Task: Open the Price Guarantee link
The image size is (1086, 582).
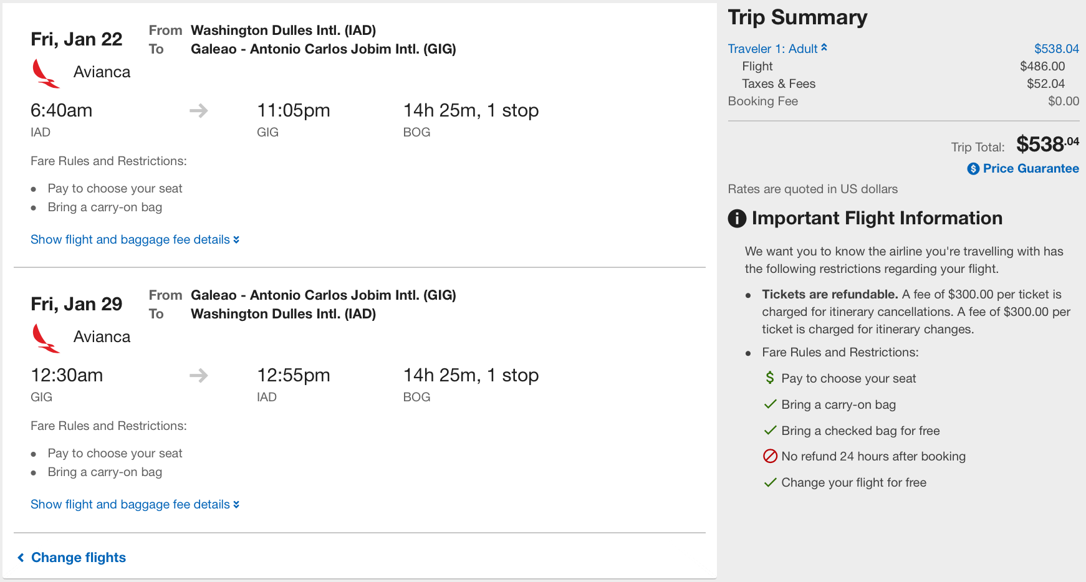Action: (x=1031, y=169)
